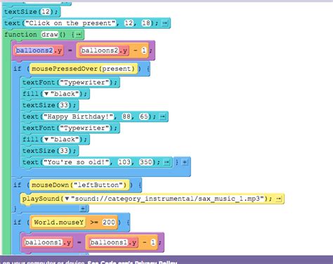333x264 pixels.
Task: Select the mouseDown("leftButton") condition block
Action: coord(79,185)
